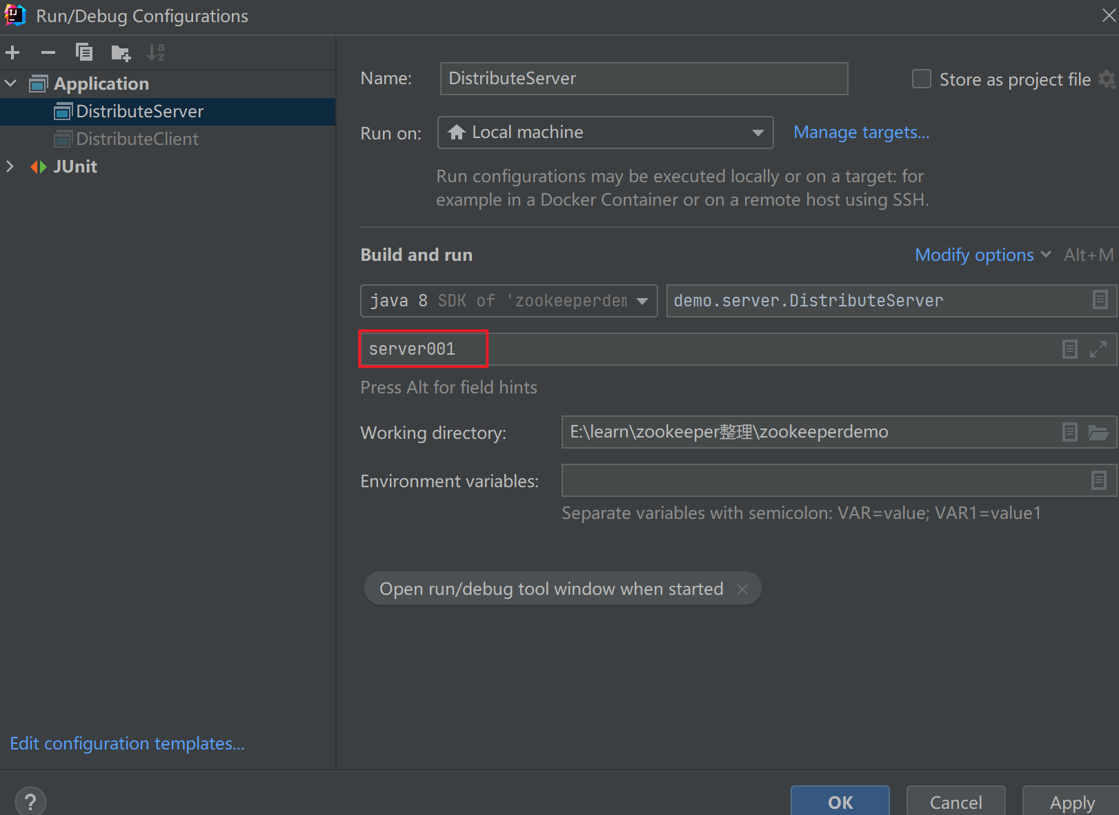
Task: Click the Remove Configuration minus icon
Action: (48, 52)
